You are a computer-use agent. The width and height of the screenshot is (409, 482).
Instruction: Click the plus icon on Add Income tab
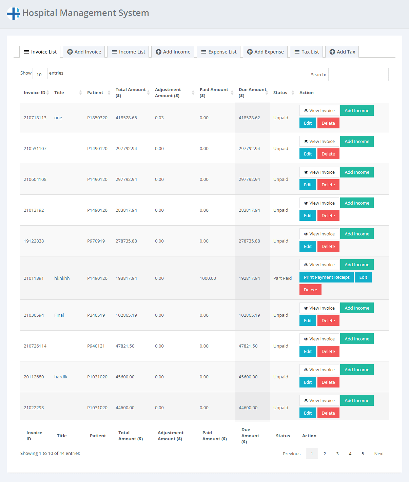click(158, 51)
